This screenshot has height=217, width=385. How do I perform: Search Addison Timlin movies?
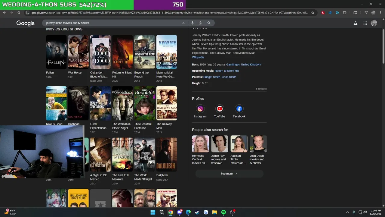click(239, 150)
